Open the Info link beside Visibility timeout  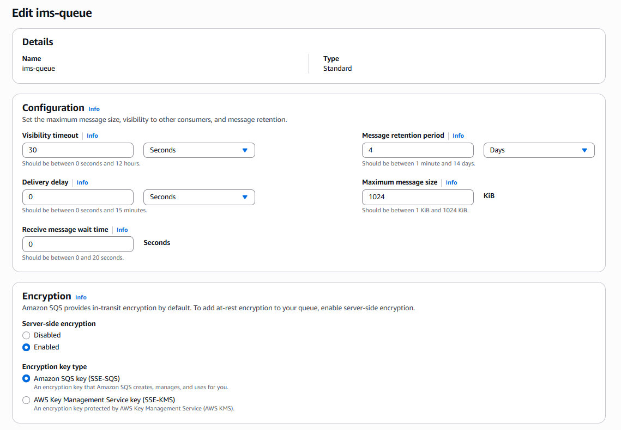(92, 136)
